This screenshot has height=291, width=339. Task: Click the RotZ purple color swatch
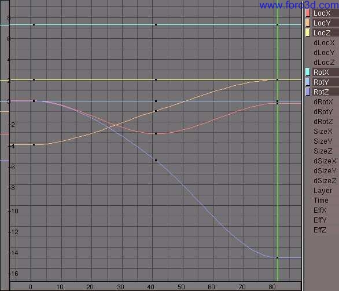point(308,92)
